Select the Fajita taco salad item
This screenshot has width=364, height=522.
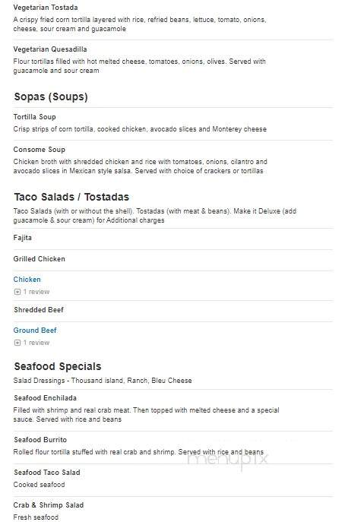coord(23,238)
